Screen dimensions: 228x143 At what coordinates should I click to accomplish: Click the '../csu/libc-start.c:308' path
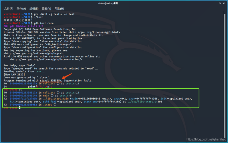coord(145,102)
